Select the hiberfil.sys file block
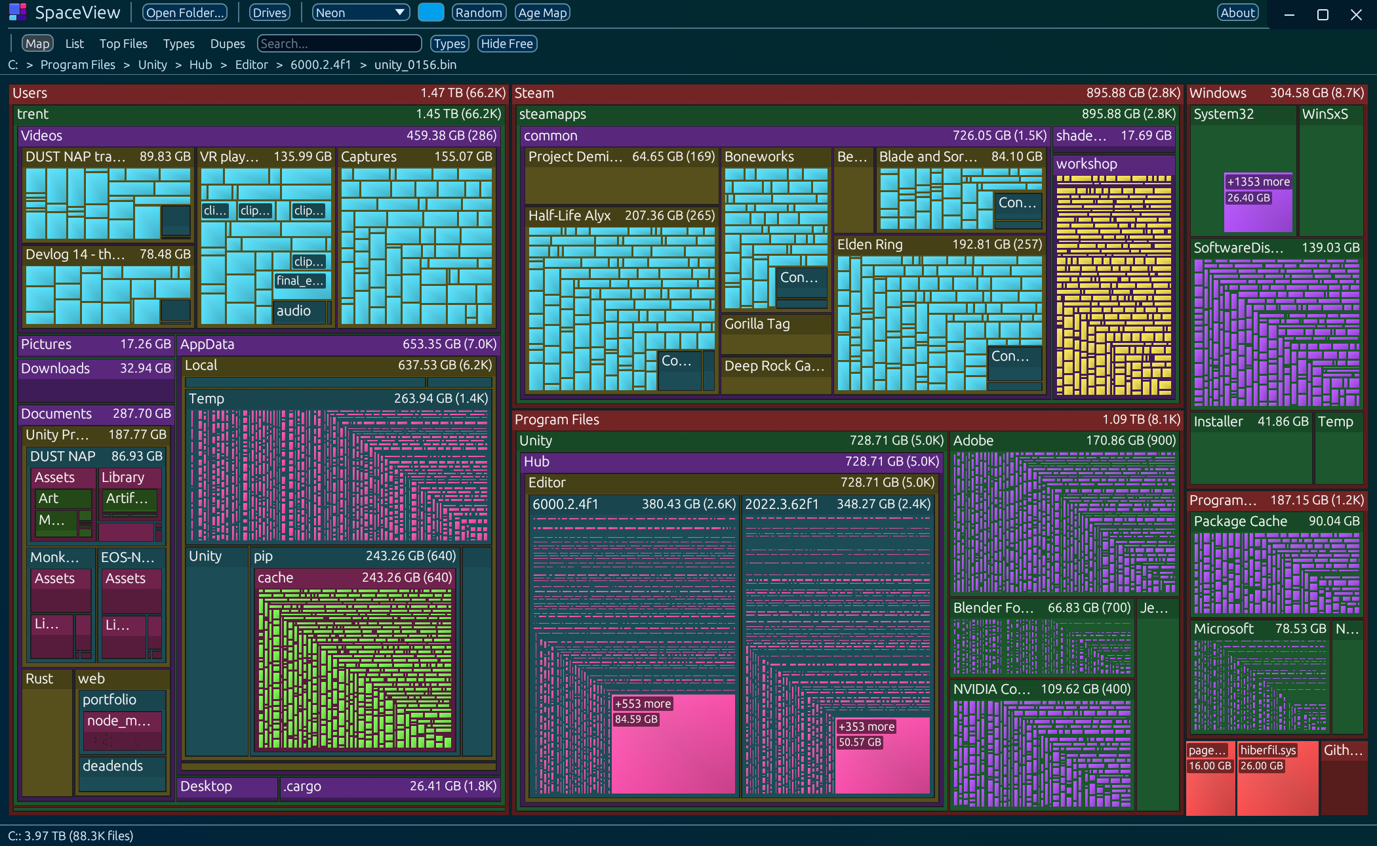1377x846 pixels. [1277, 778]
